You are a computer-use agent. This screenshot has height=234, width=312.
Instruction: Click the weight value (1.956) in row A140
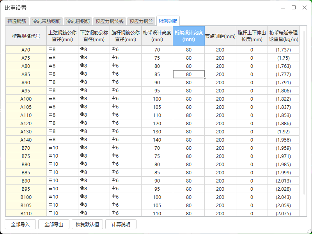(284, 140)
